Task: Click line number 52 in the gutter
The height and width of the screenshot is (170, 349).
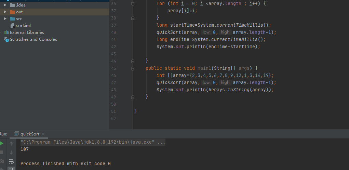Action: click(113, 119)
